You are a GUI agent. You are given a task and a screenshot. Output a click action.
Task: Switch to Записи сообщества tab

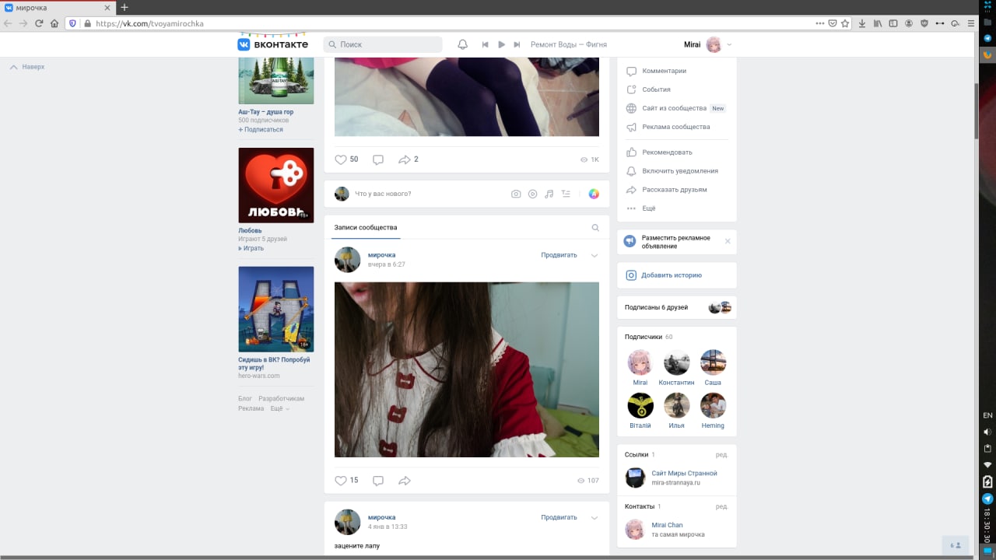click(366, 228)
